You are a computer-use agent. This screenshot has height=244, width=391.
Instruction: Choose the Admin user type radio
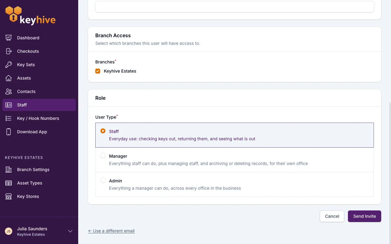(103, 180)
